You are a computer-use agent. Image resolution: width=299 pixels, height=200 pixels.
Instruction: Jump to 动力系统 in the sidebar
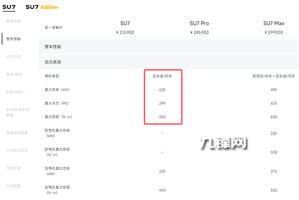13,57
